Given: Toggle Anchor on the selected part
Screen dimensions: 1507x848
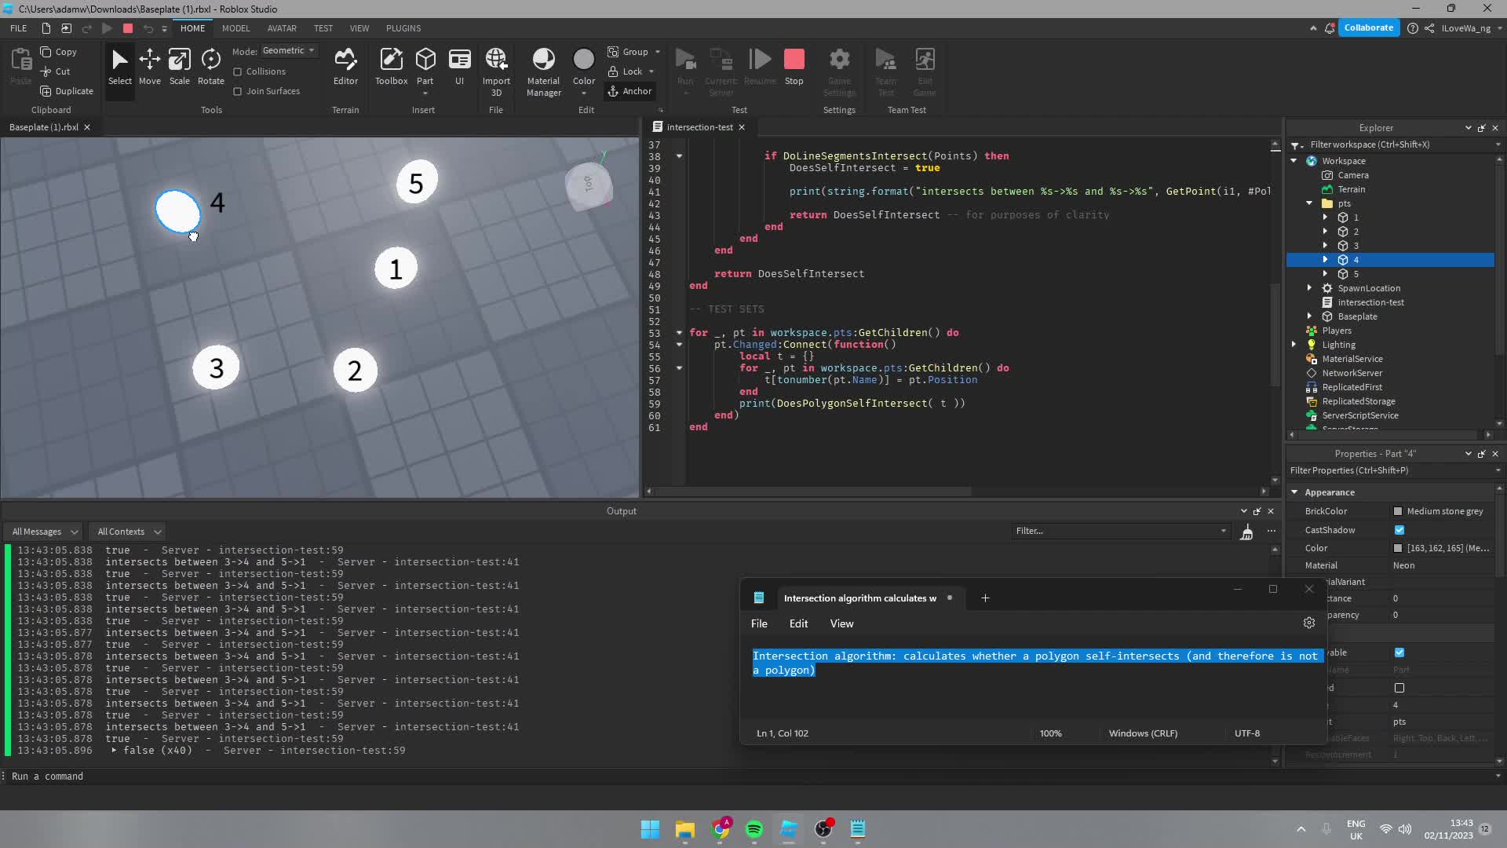Looking at the screenshot, I should (x=630, y=91).
